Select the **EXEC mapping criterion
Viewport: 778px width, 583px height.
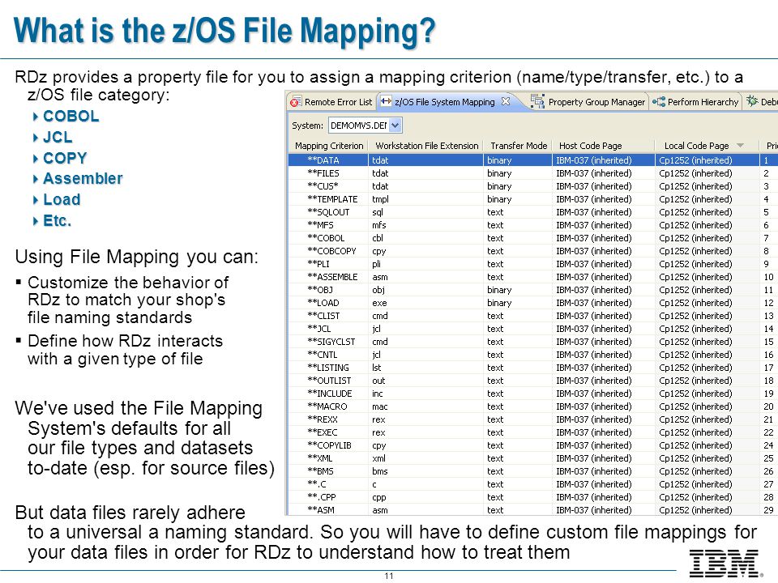[x=322, y=432]
